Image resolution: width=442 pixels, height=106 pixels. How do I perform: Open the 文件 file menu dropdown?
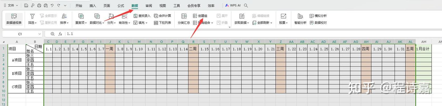pyautogui.click(x=11, y=5)
